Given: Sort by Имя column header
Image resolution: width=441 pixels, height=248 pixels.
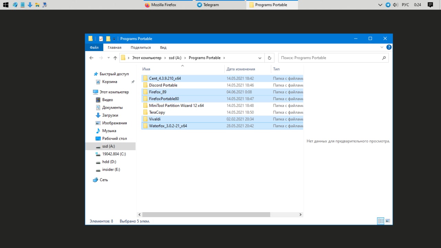Looking at the screenshot, I should coord(182,69).
